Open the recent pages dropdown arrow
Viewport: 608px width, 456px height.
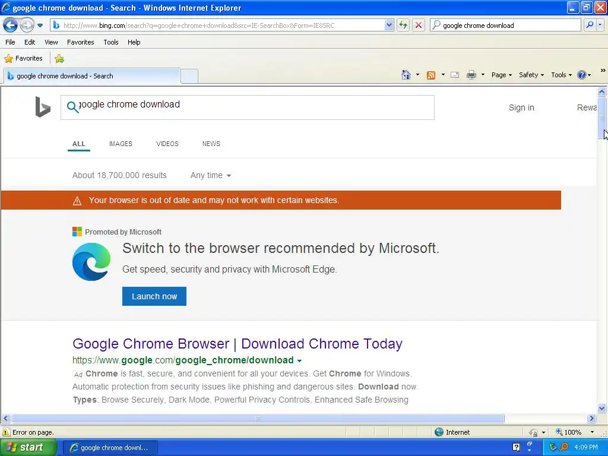pyautogui.click(x=40, y=26)
